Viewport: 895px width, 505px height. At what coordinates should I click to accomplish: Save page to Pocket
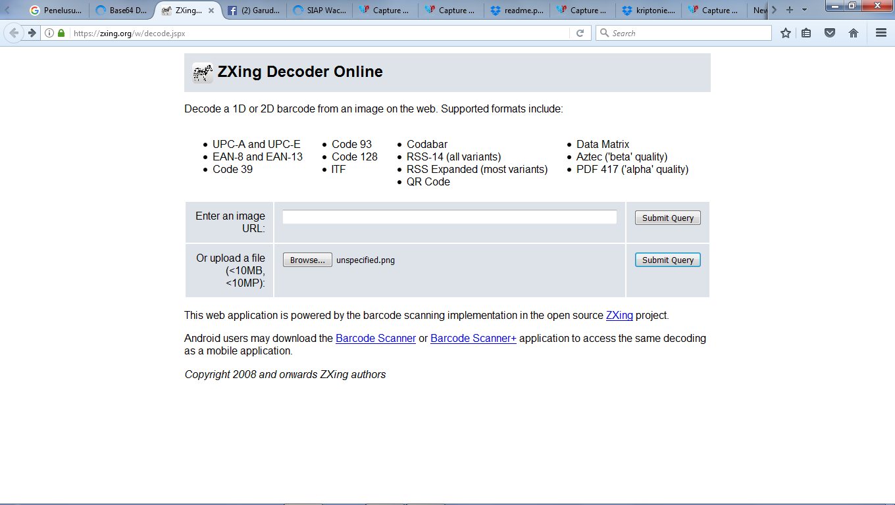click(x=830, y=33)
